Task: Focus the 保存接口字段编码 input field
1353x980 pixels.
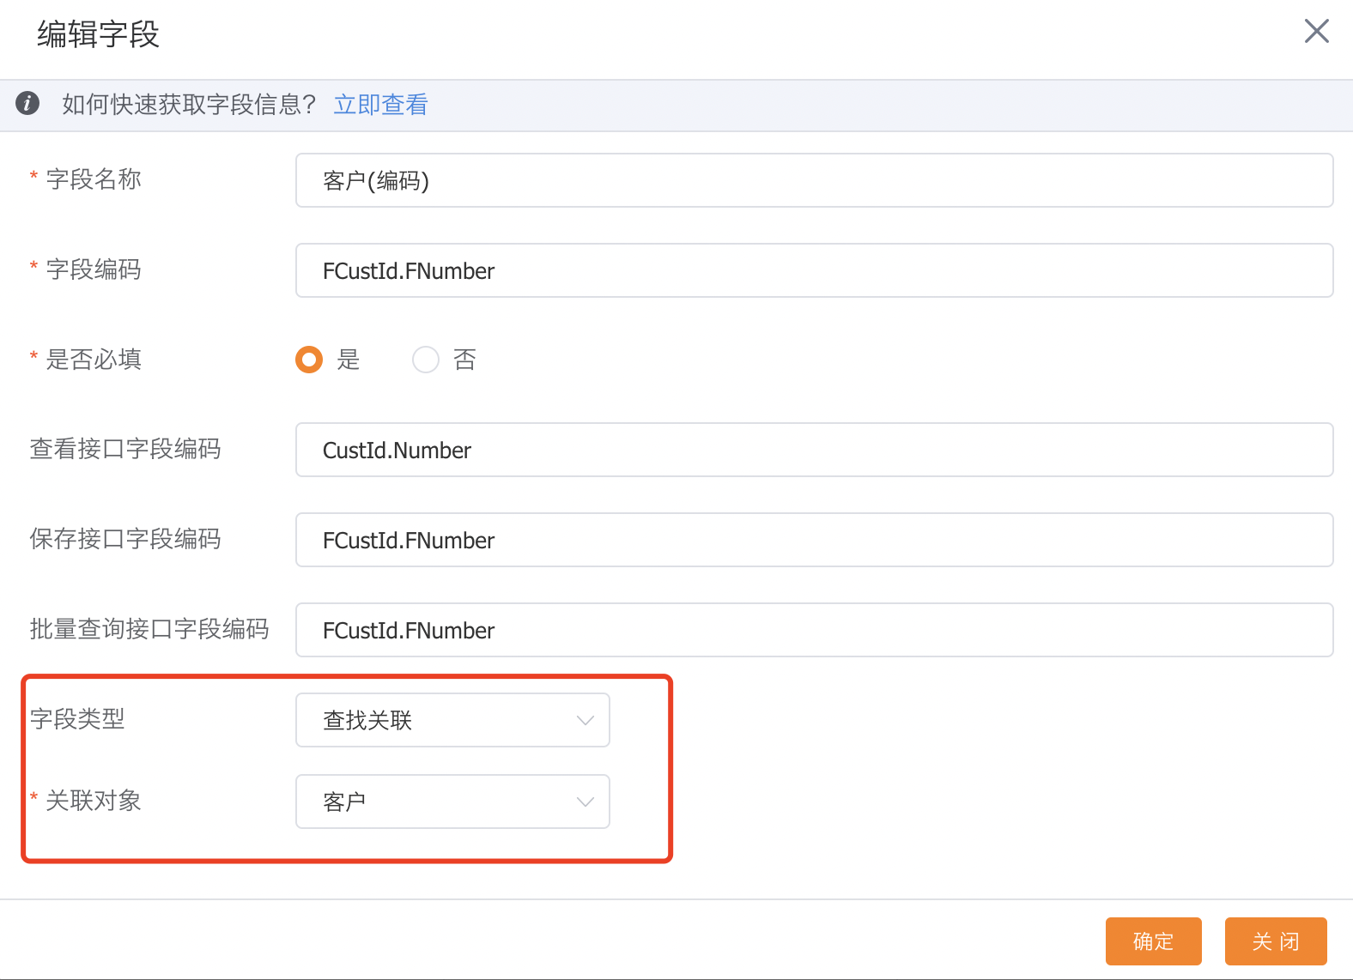Action: (x=814, y=540)
